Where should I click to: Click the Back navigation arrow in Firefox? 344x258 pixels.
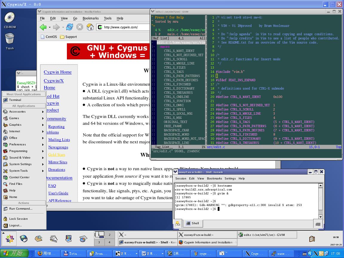click(43, 27)
